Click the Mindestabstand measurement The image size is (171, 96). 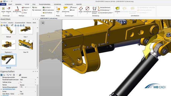click(x=104, y=7)
